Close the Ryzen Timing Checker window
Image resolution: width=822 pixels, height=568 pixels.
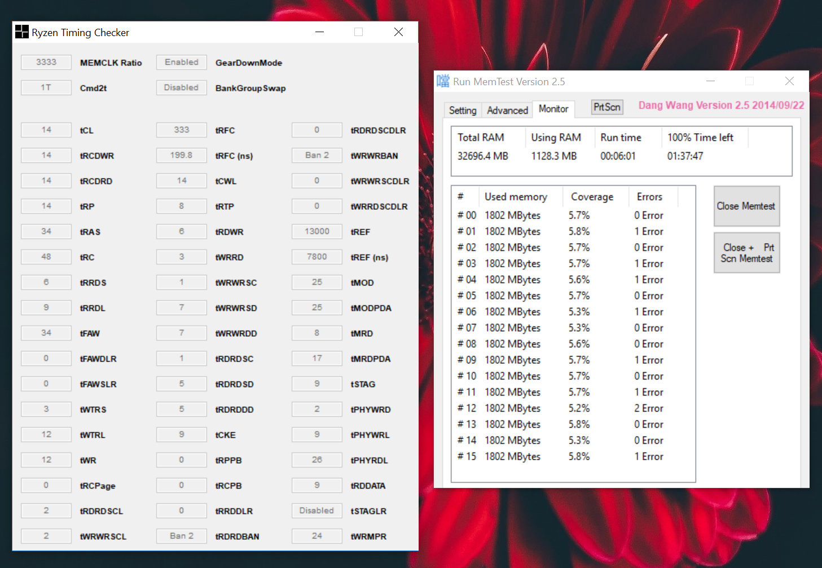(398, 32)
